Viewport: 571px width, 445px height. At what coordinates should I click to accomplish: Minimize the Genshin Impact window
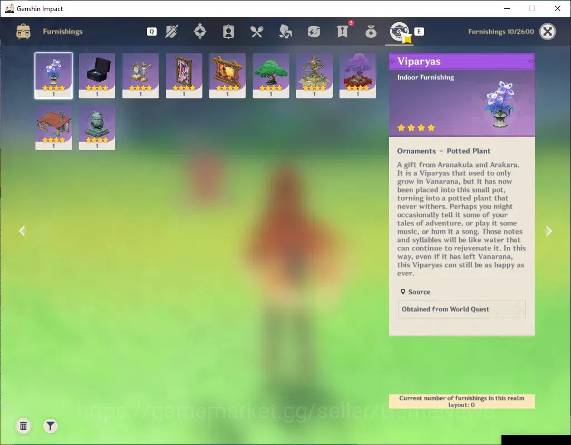(507, 8)
